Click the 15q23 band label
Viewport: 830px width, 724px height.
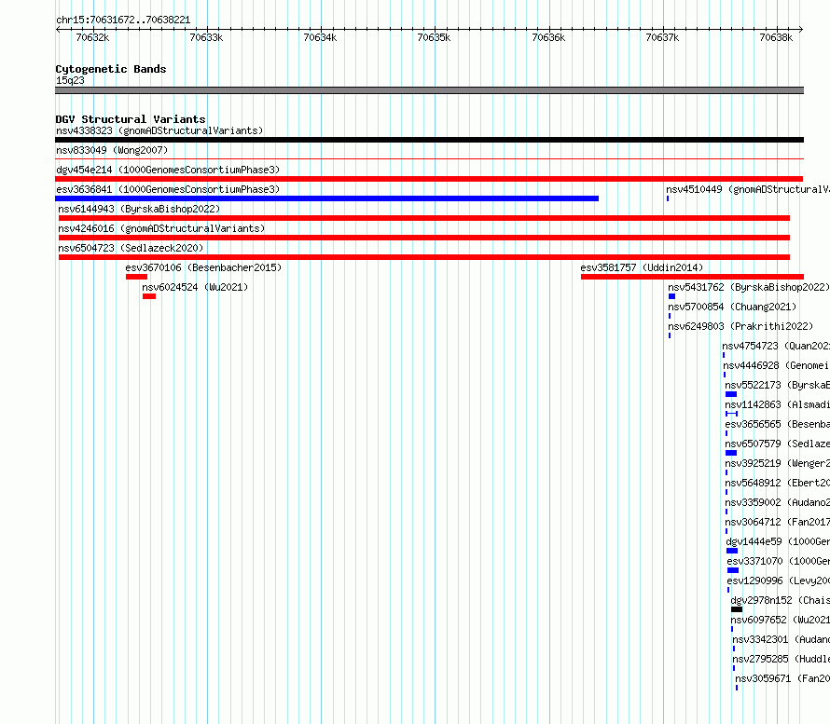(x=70, y=80)
